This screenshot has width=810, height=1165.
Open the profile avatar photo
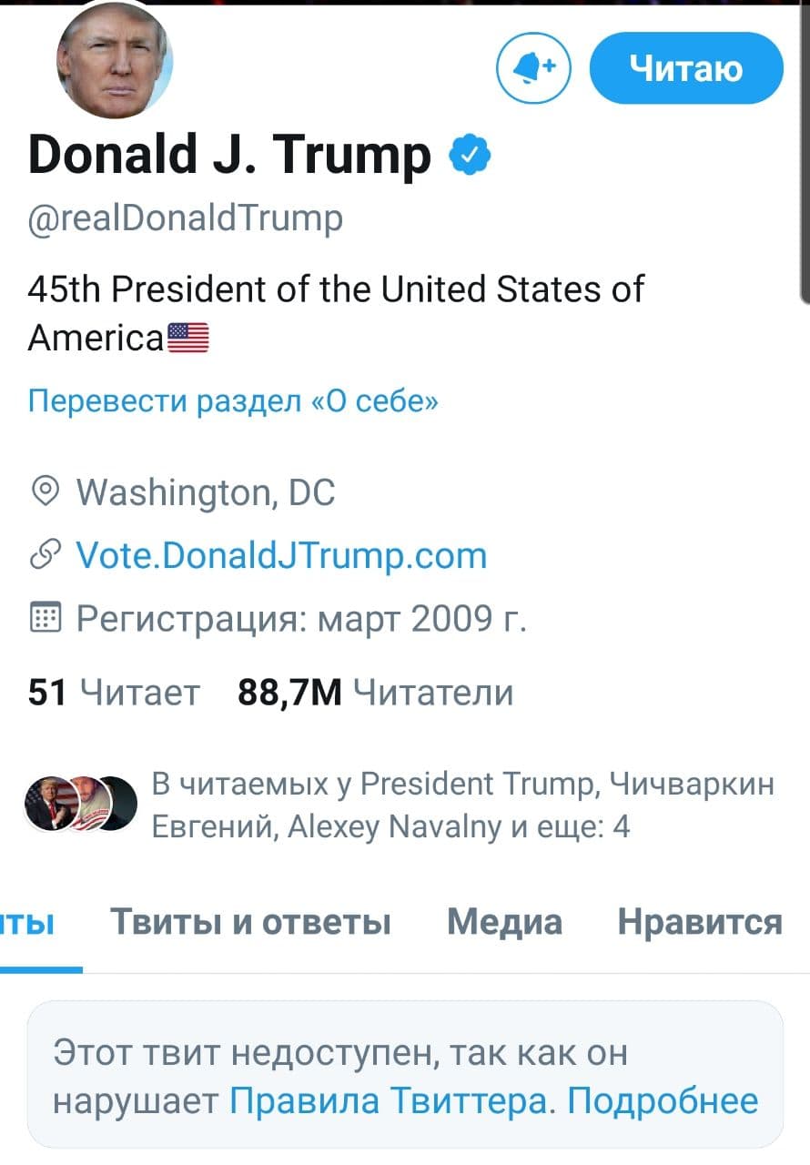[x=115, y=60]
